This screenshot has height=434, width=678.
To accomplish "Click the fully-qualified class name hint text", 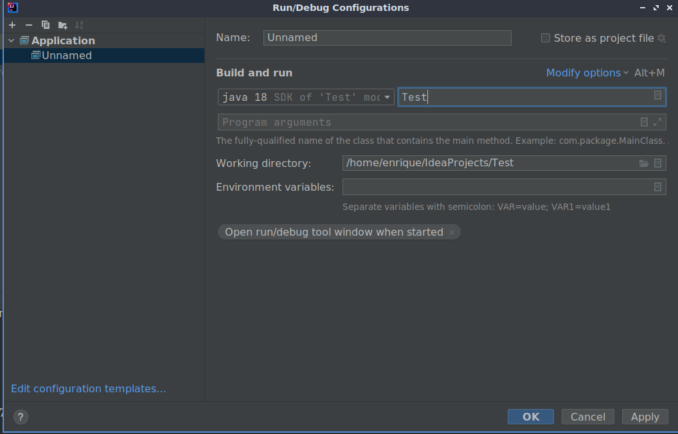I will (x=441, y=141).
